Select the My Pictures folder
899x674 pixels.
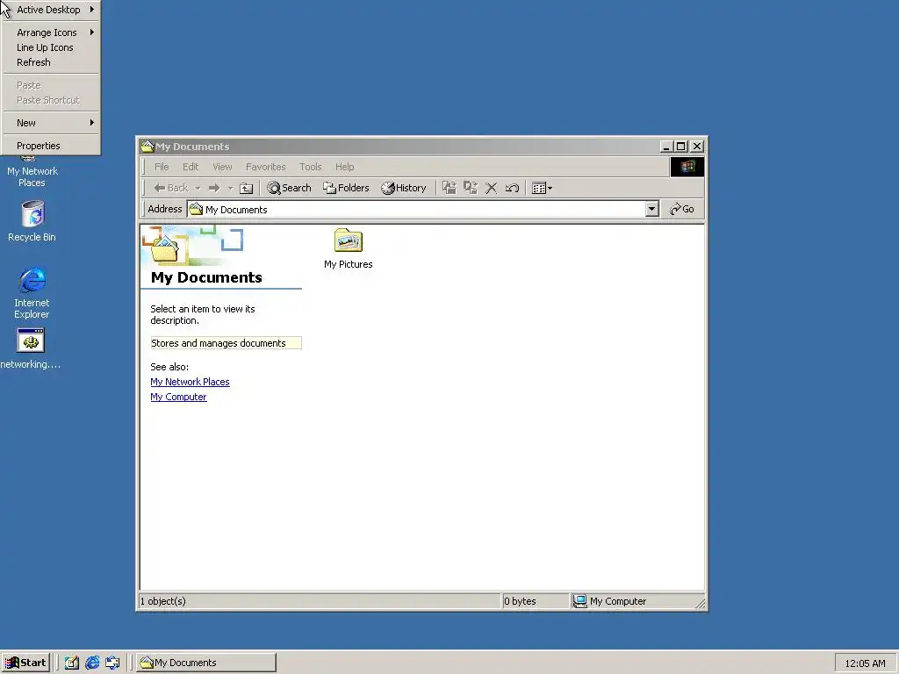pyautogui.click(x=348, y=248)
